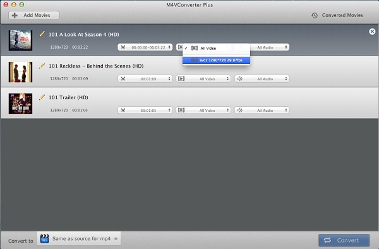Open trim dropdown showing 00:00:00-00:03:22

145,47
